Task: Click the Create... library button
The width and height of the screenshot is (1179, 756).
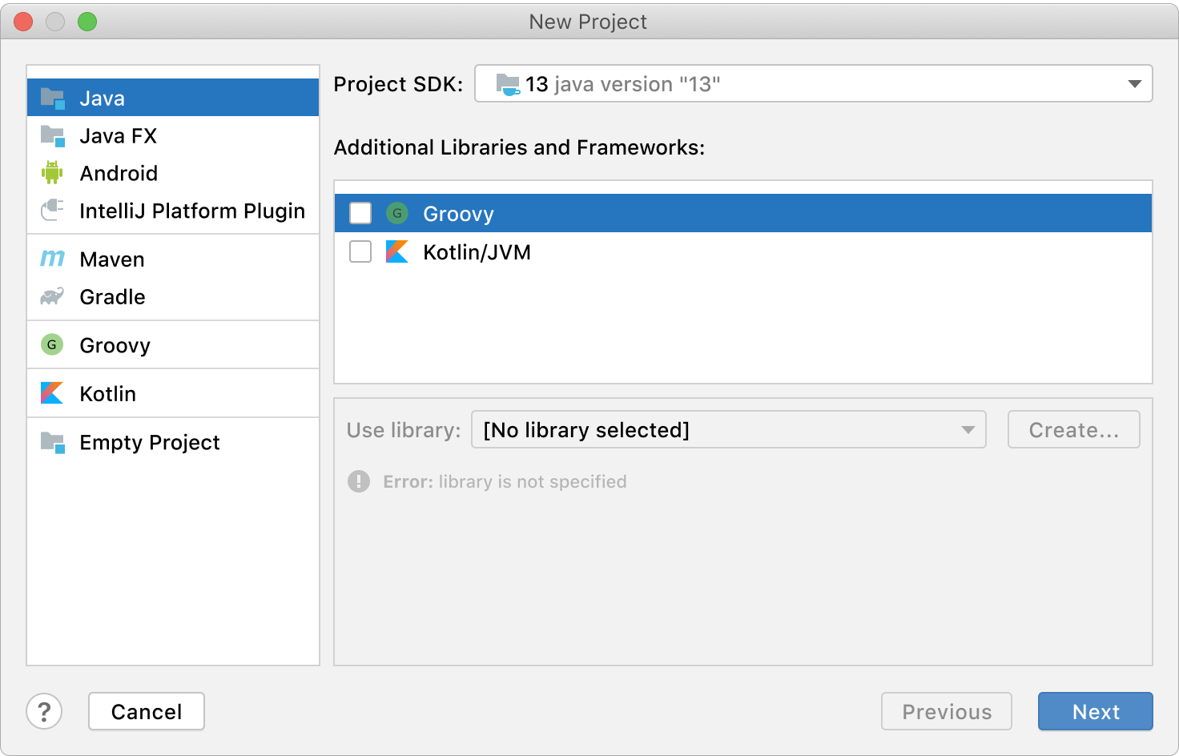Action: point(1073,430)
